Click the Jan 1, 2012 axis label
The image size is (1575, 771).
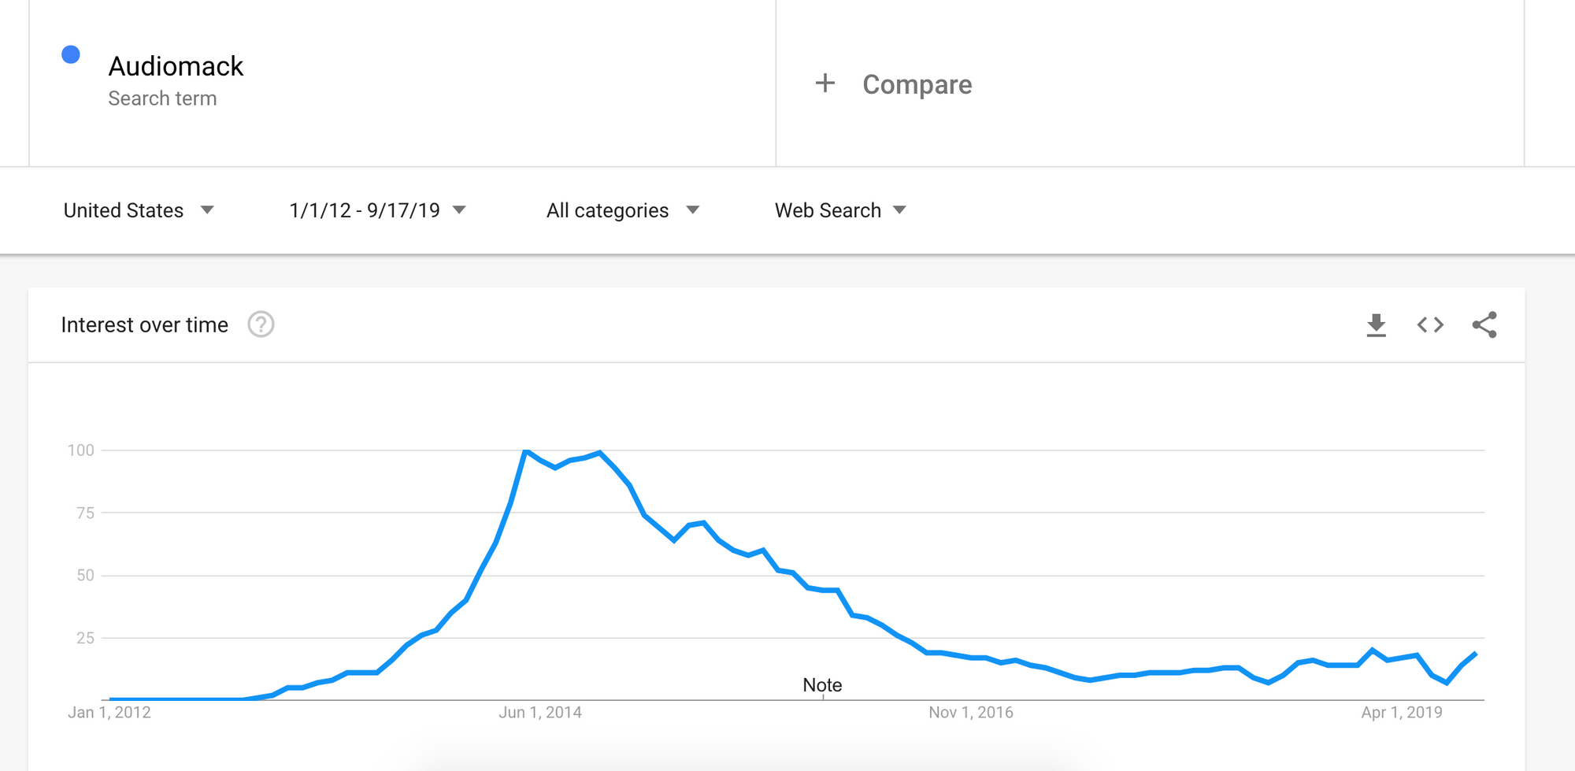point(109,713)
